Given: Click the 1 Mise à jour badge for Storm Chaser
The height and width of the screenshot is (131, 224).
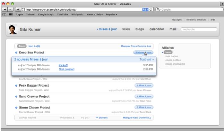Looking at the screenshot, I should (x=144, y=107).
